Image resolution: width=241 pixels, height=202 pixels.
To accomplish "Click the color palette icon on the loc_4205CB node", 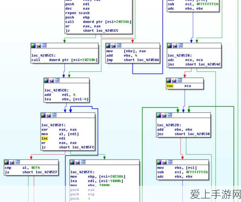I will [46, 80].
